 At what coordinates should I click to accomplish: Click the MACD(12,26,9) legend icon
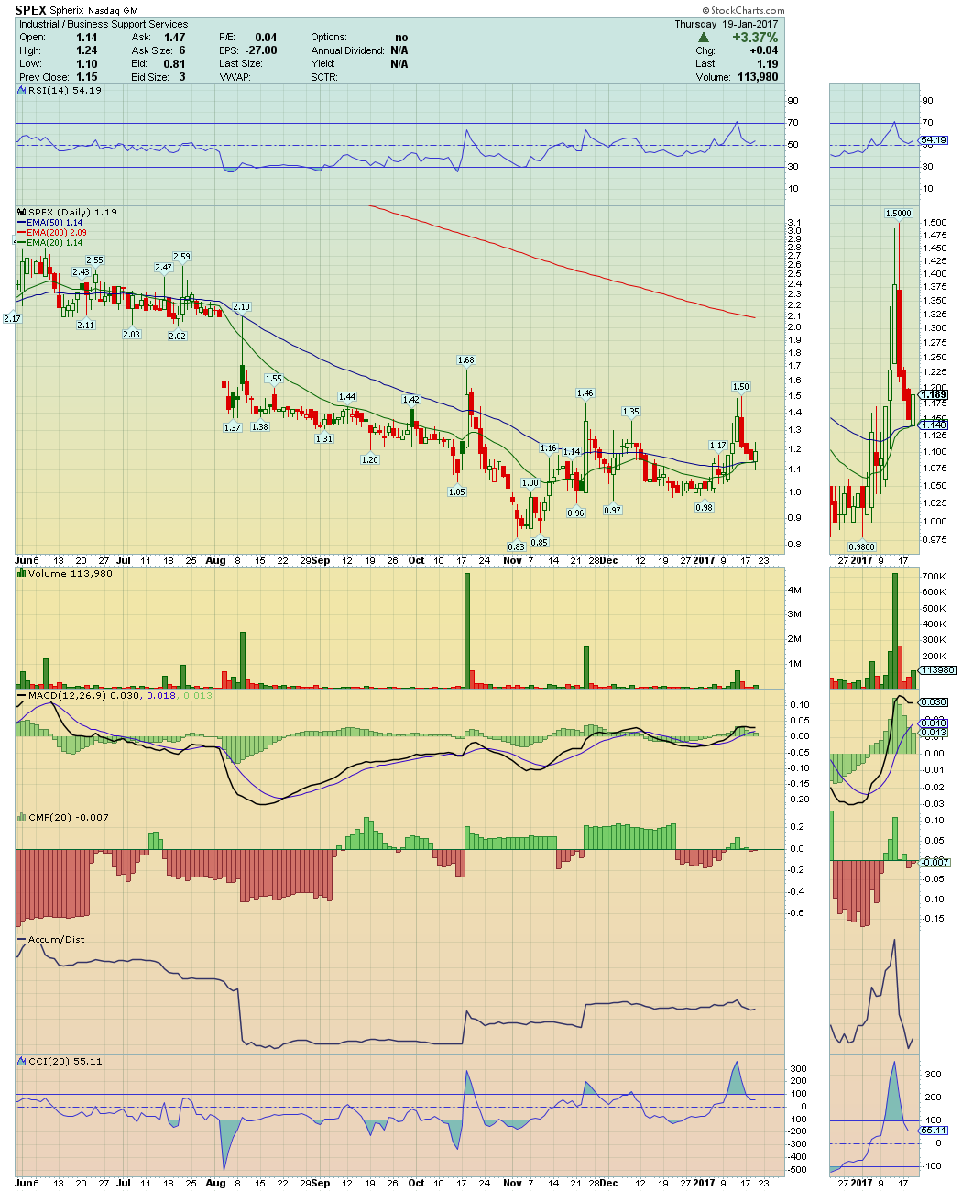(23, 695)
